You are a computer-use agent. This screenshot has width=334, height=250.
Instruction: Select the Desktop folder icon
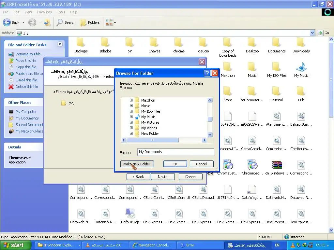pyautogui.click(x=252, y=42)
